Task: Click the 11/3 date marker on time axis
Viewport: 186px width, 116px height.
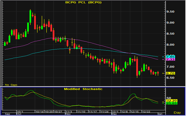Action: pos(68,112)
